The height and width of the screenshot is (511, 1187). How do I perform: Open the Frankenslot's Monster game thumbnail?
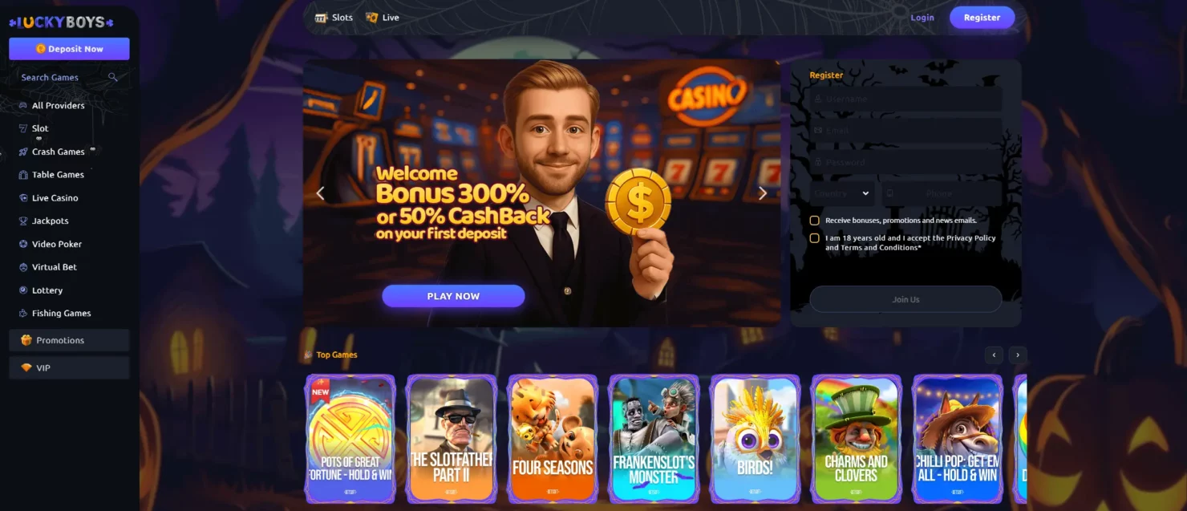654,439
